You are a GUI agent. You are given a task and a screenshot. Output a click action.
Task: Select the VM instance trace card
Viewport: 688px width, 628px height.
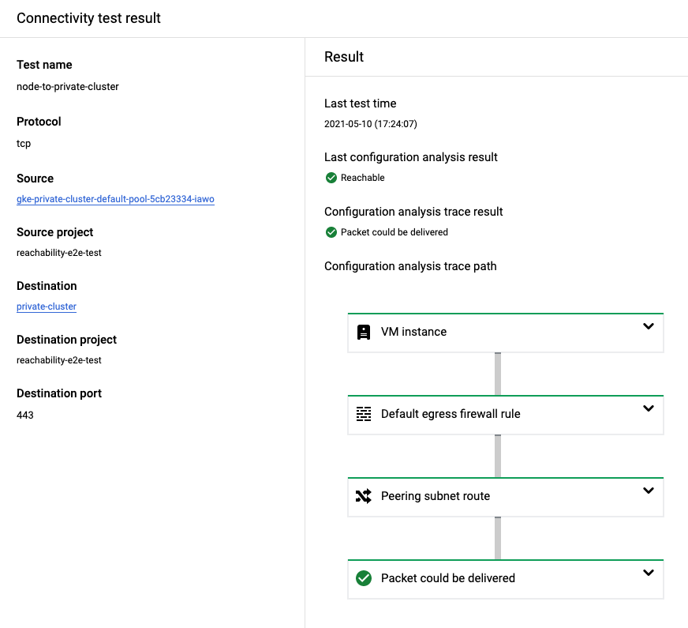[x=505, y=332]
